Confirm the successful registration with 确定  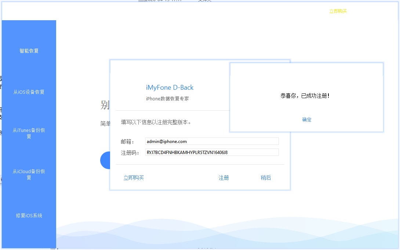tap(307, 119)
